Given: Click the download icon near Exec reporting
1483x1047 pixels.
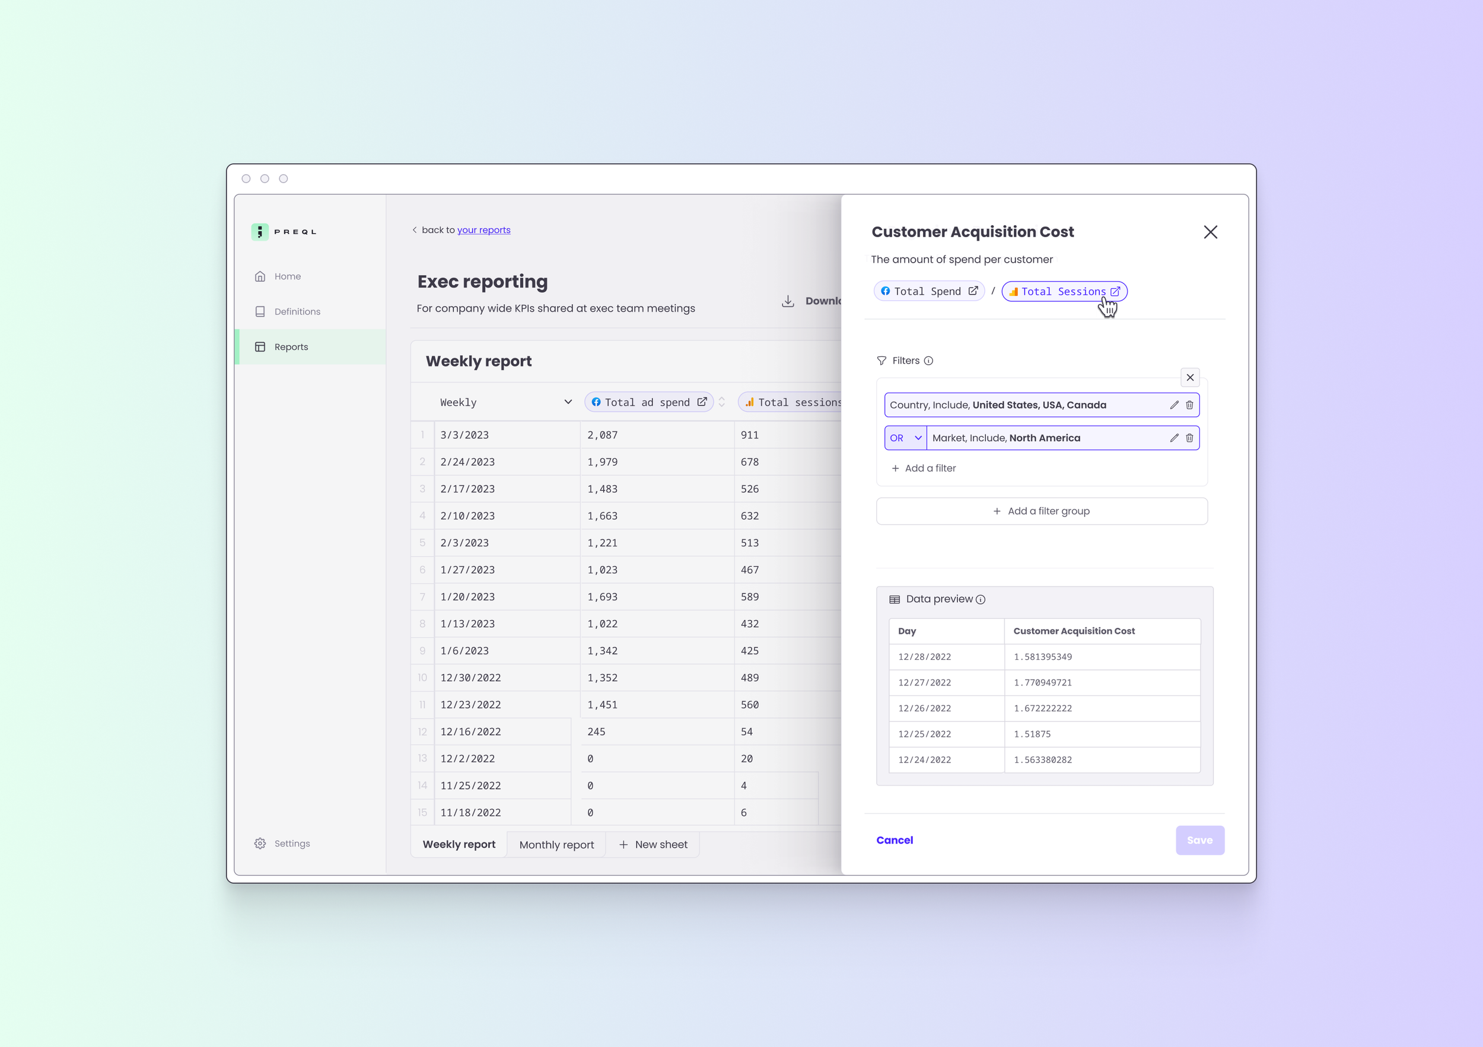Looking at the screenshot, I should pyautogui.click(x=788, y=301).
